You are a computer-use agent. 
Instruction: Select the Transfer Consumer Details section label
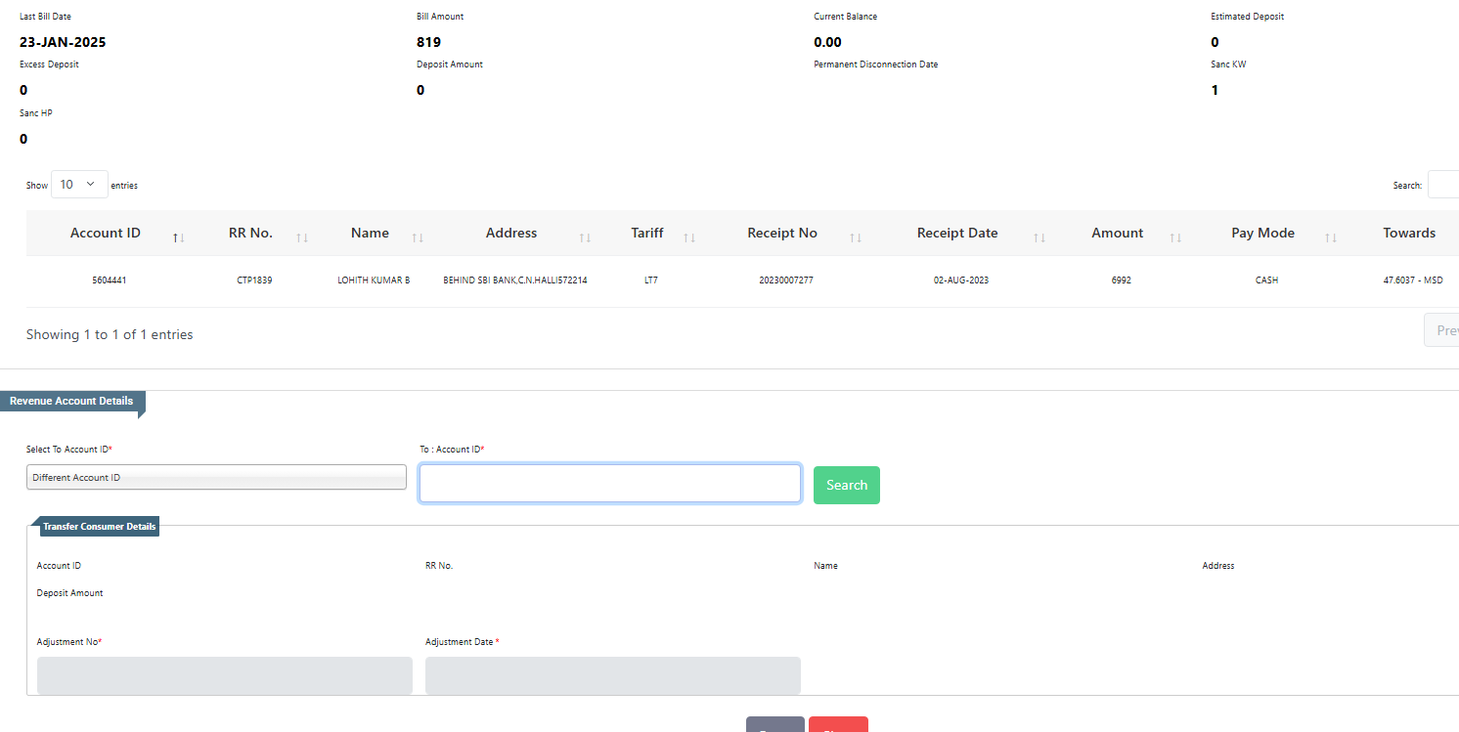[99, 527]
